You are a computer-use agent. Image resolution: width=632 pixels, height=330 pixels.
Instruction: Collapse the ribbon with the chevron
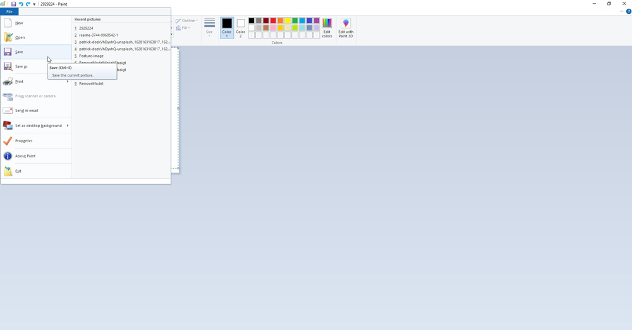pos(621,12)
